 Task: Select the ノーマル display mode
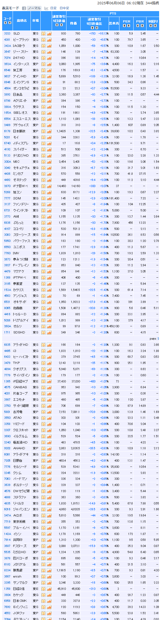point(34,8)
